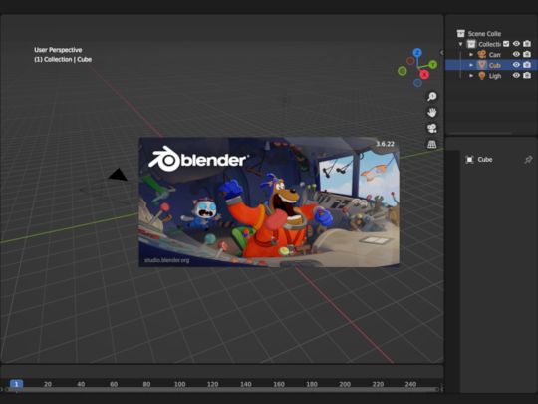Click the Collection box icon in outliner
Screen dimensions: 538x404
point(471,44)
